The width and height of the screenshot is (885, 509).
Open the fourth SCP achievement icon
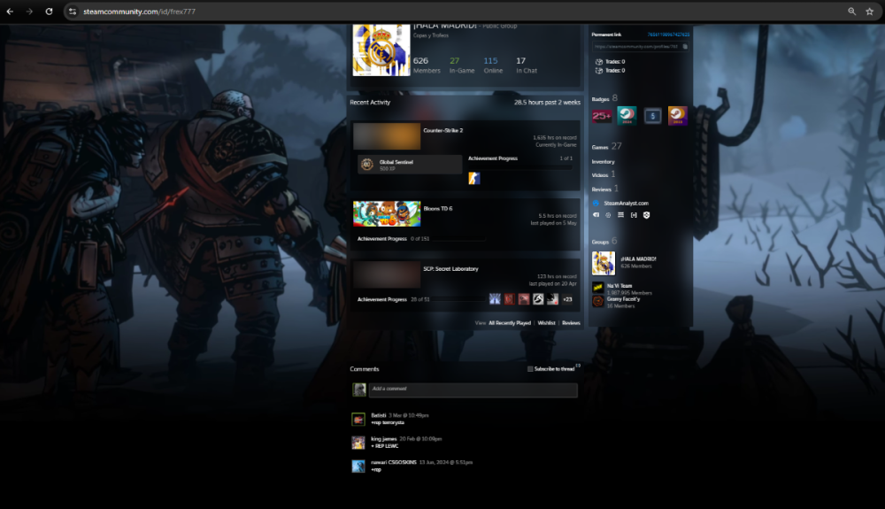538,299
